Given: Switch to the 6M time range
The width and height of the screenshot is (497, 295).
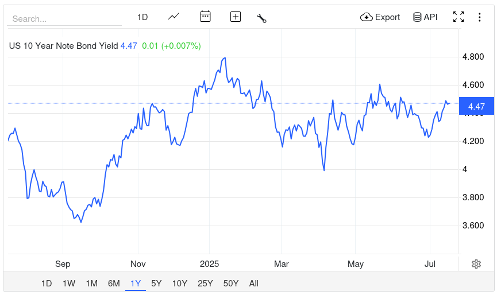Looking at the screenshot, I should [x=114, y=283].
